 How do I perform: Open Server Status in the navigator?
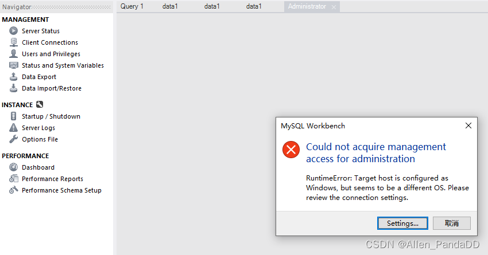[x=40, y=31]
